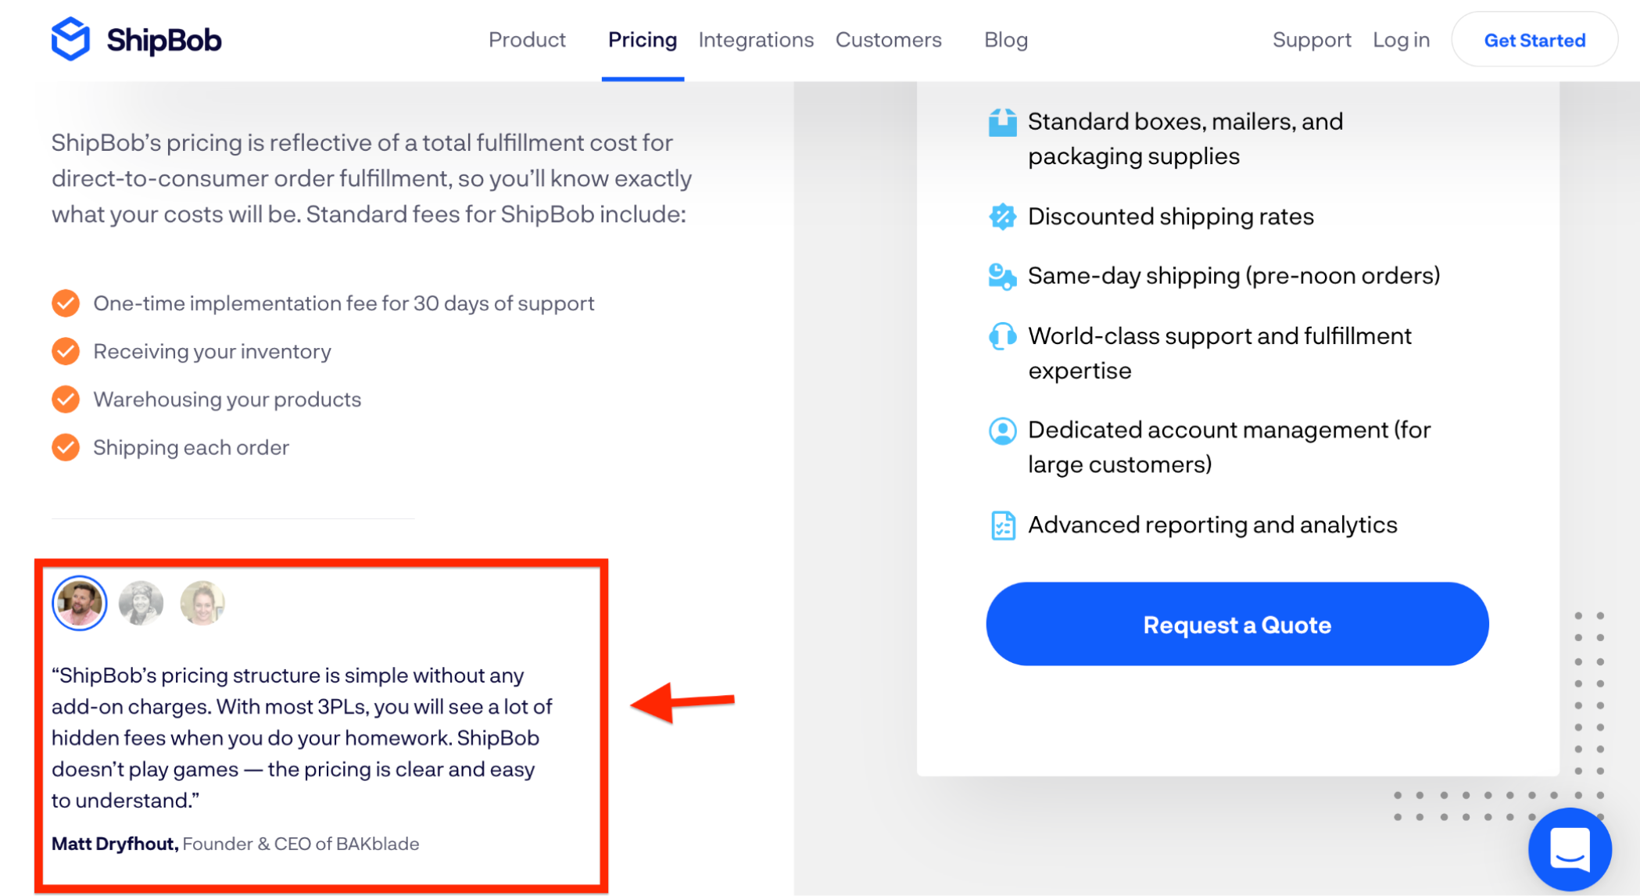1640x896 pixels.
Task: Go to the Customers page
Action: pyautogui.click(x=888, y=40)
